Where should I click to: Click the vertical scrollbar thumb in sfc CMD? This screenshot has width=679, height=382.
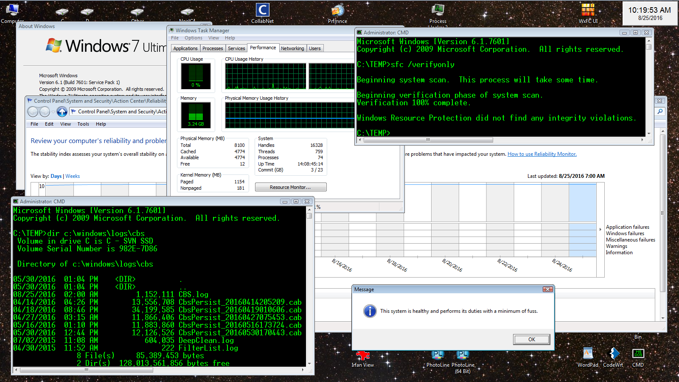[x=648, y=47]
